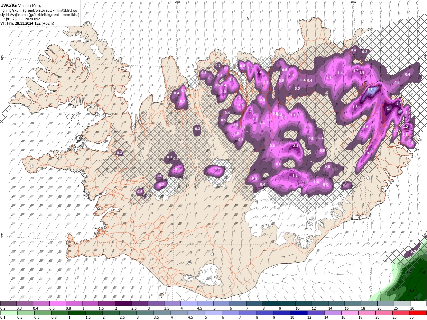This screenshot has height=320, width=427.
Task: Click the '(+52 h)' forecast offset text
Action: point(48,24)
